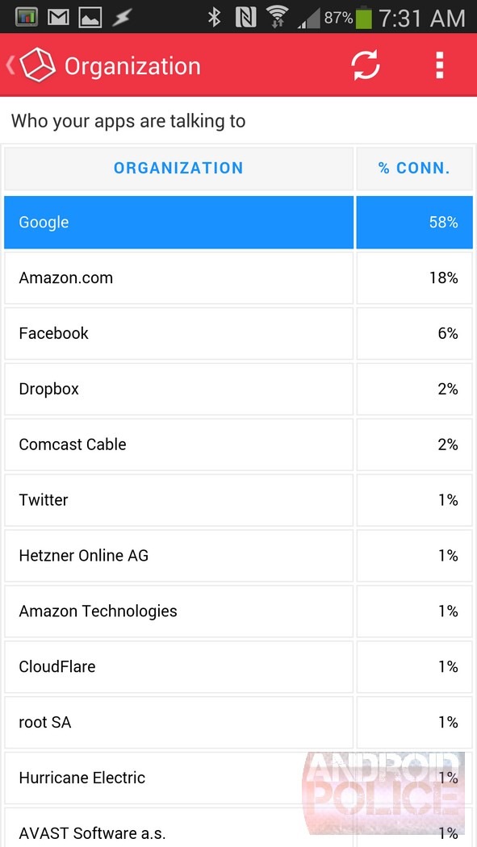Open the three-dot overflow menu
This screenshot has width=477, height=847.
[x=440, y=65]
